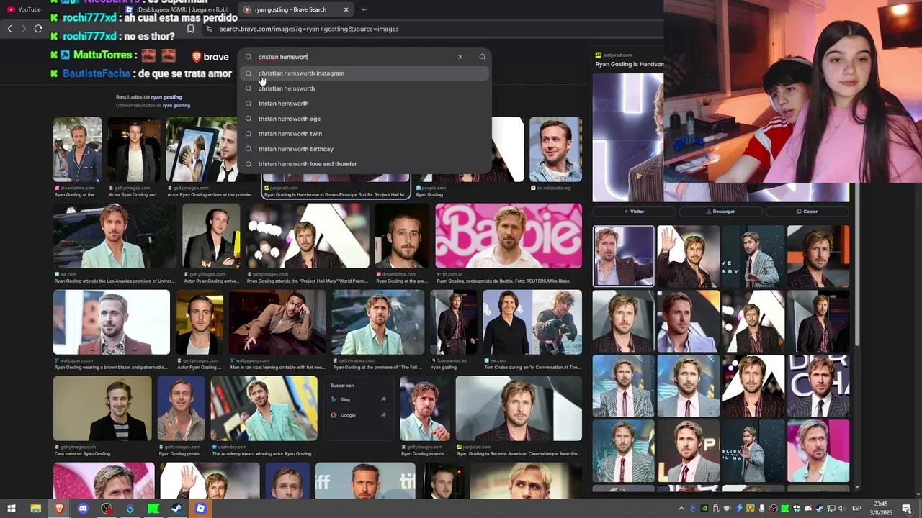
Task: Open Steam from the taskbar
Action: (x=176, y=509)
